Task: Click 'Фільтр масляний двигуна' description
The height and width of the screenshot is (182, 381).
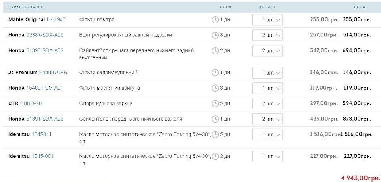Action: pyautogui.click(x=110, y=88)
